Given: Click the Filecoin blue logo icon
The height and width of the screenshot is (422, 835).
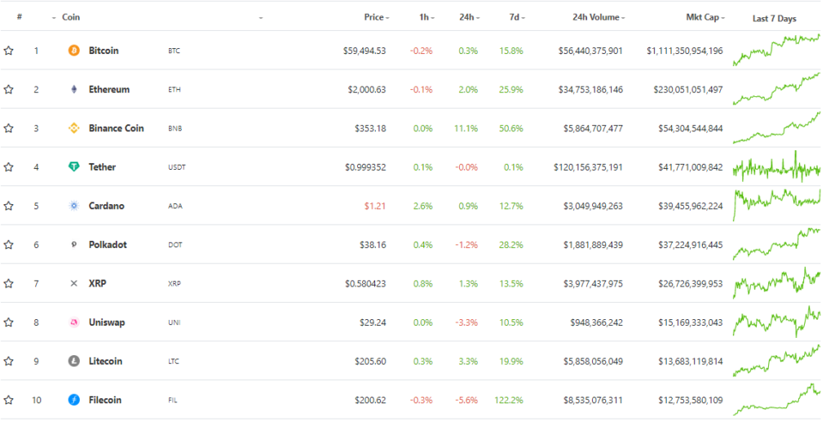Looking at the screenshot, I should [74, 400].
